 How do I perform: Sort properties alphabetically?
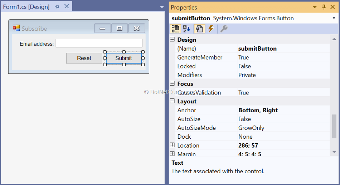coord(187,29)
